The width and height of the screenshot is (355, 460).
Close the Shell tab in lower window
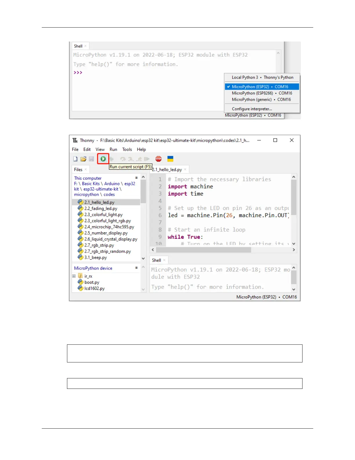pos(164,260)
